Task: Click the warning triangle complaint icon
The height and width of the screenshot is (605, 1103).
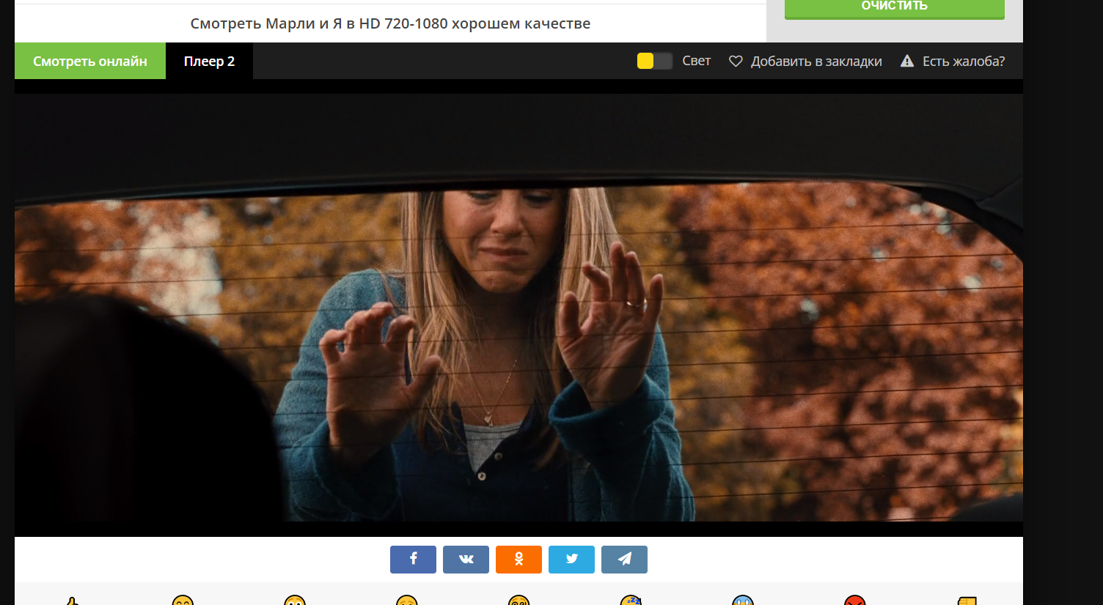Action: point(907,61)
